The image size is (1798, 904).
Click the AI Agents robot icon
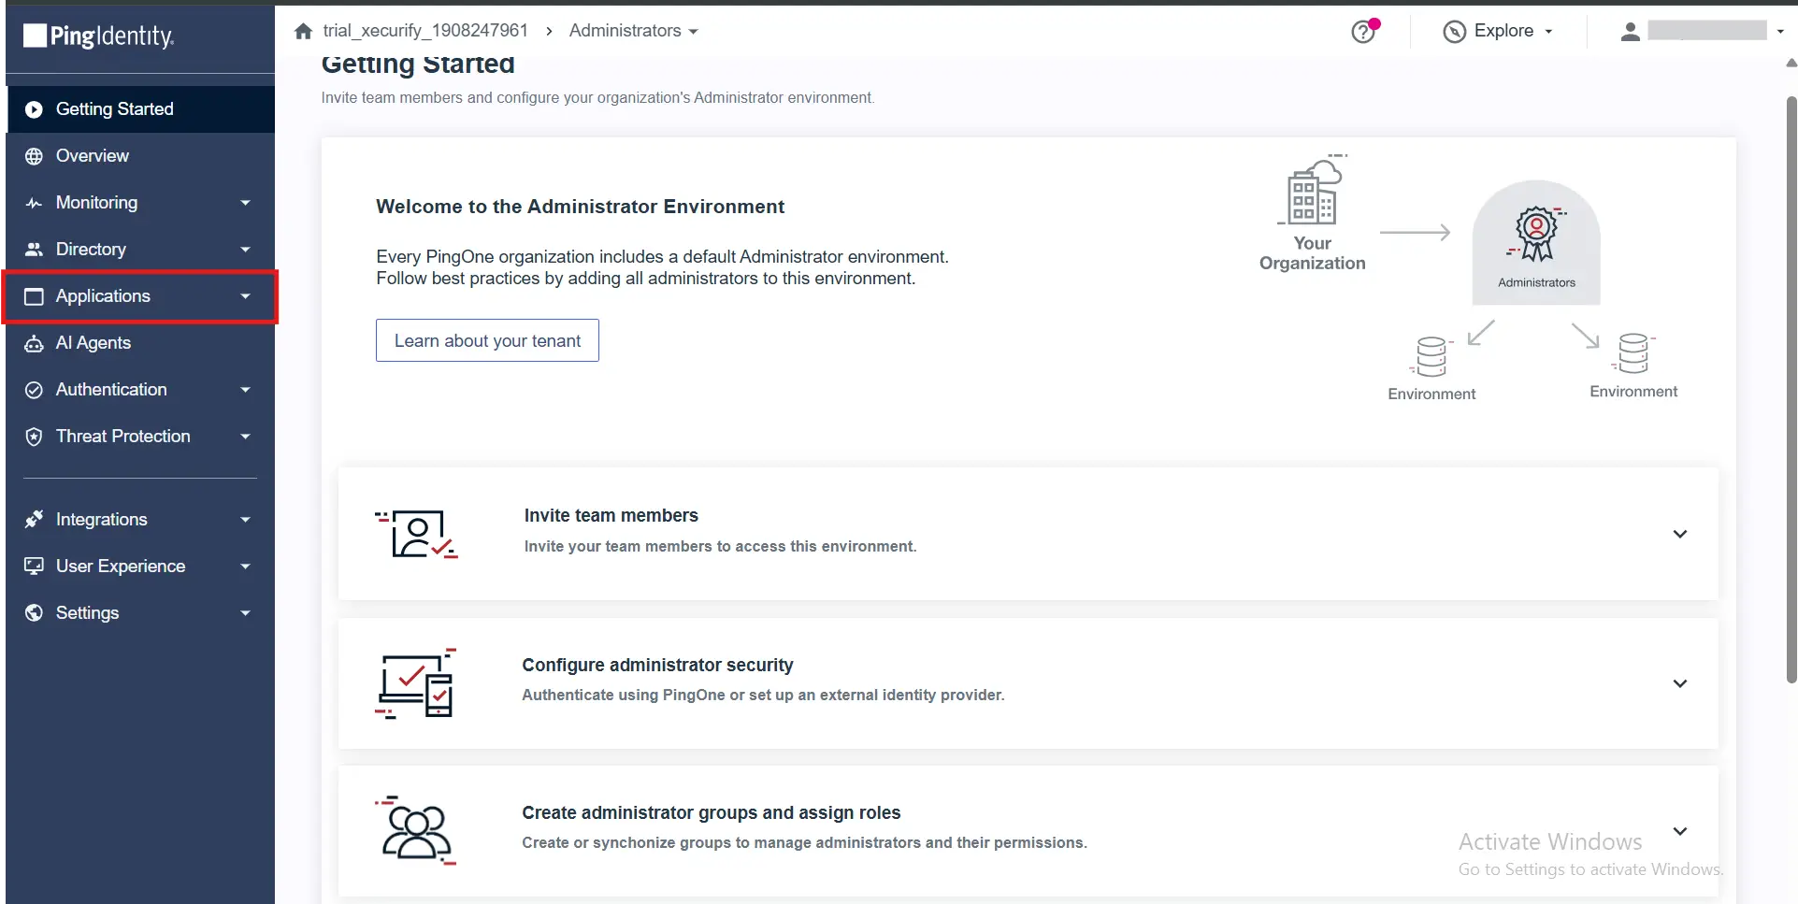[34, 343]
